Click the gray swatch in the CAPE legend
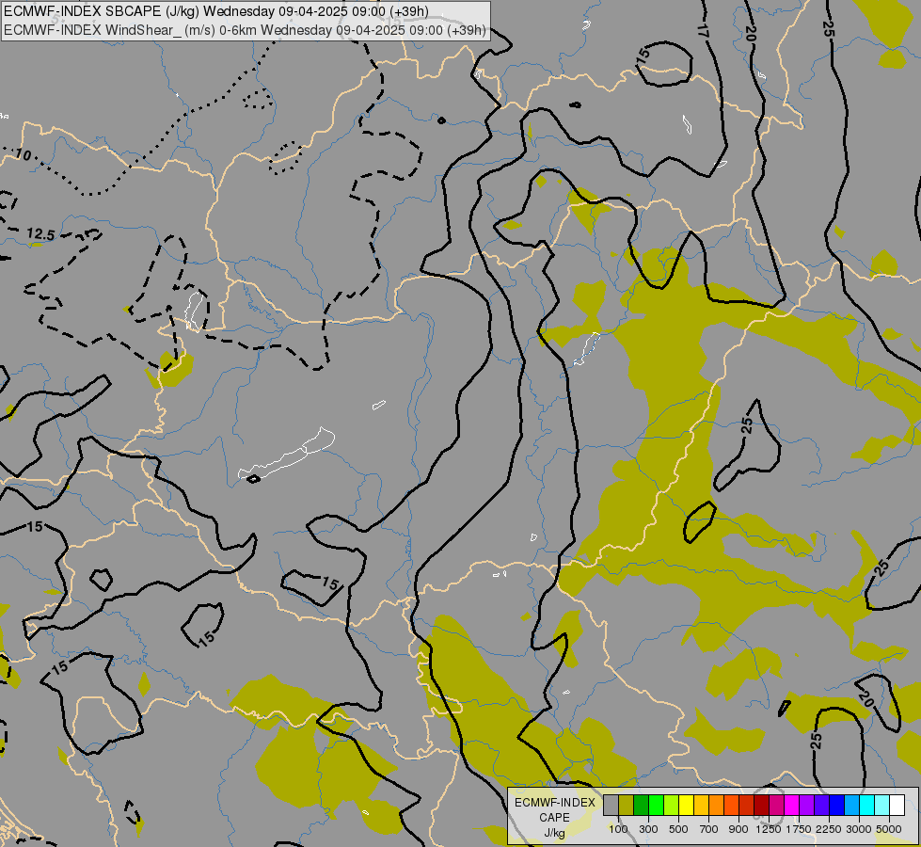This screenshot has height=847, width=921. (x=611, y=806)
